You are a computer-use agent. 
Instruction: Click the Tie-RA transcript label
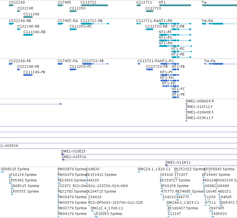(x=207, y=21)
